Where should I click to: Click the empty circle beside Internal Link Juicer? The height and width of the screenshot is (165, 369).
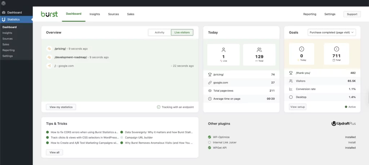coord(209,142)
